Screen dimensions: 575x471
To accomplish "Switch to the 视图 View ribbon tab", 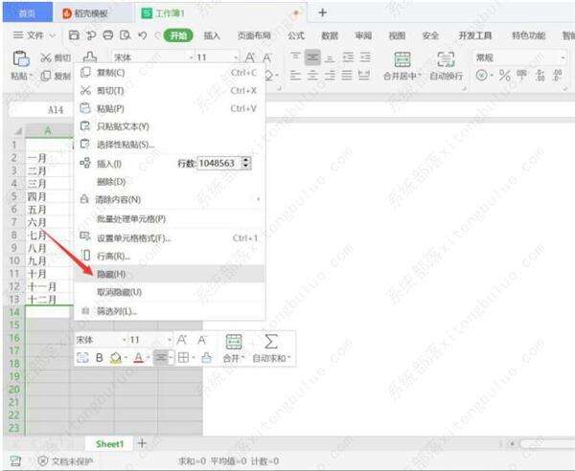I will point(397,35).
